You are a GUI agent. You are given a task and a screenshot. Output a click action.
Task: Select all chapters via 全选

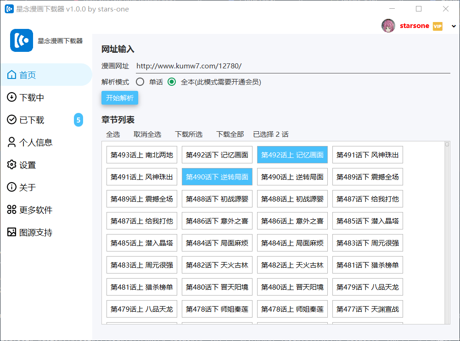point(113,134)
